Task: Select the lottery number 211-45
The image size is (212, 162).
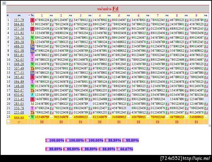Action: tap(19, 99)
